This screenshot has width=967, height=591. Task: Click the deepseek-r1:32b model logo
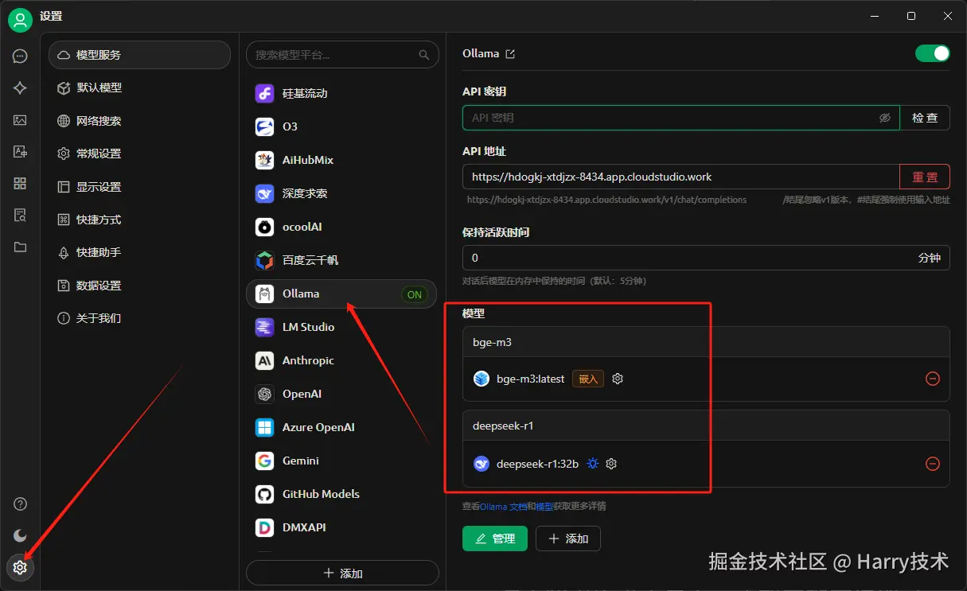click(482, 464)
